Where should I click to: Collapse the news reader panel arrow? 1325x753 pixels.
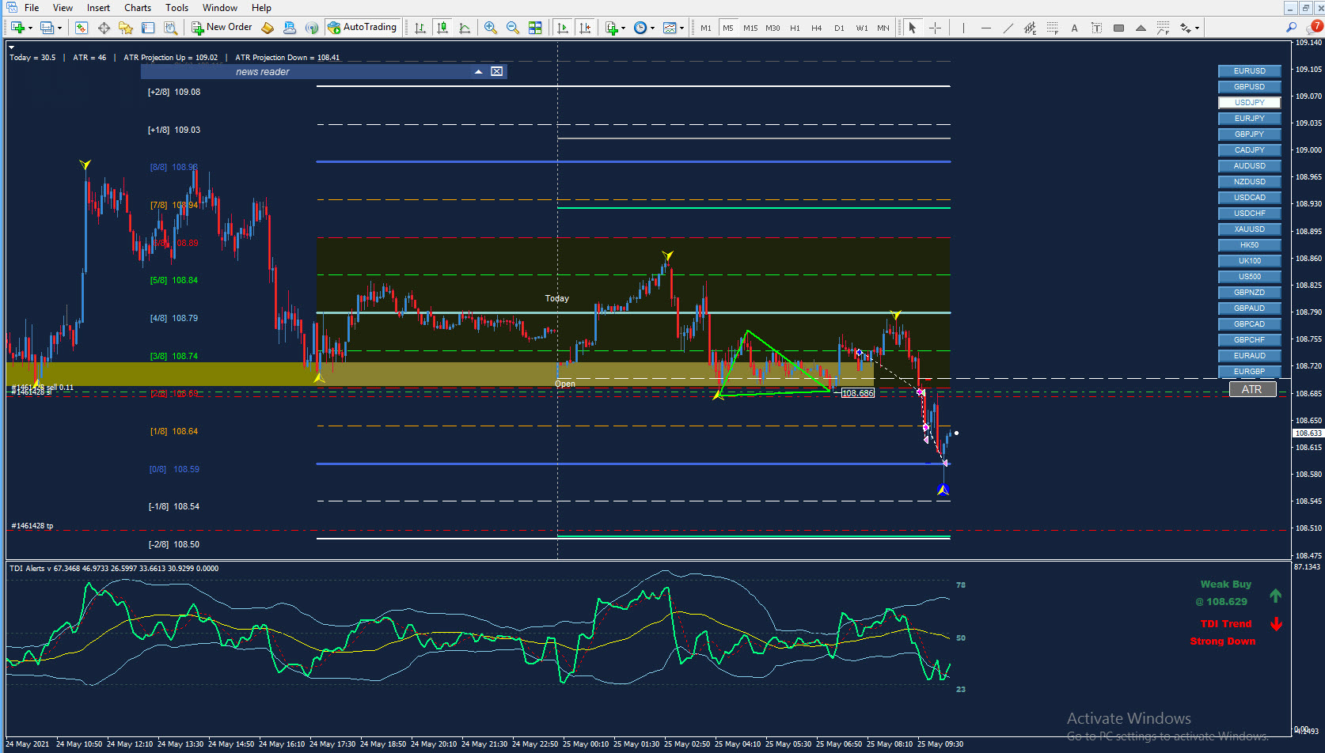click(478, 72)
